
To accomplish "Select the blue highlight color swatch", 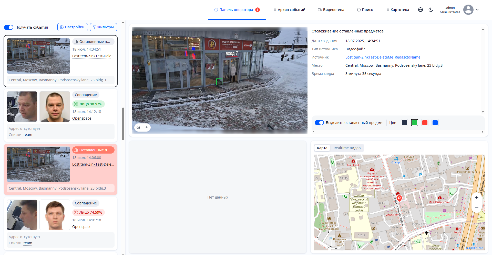I will pos(435,123).
